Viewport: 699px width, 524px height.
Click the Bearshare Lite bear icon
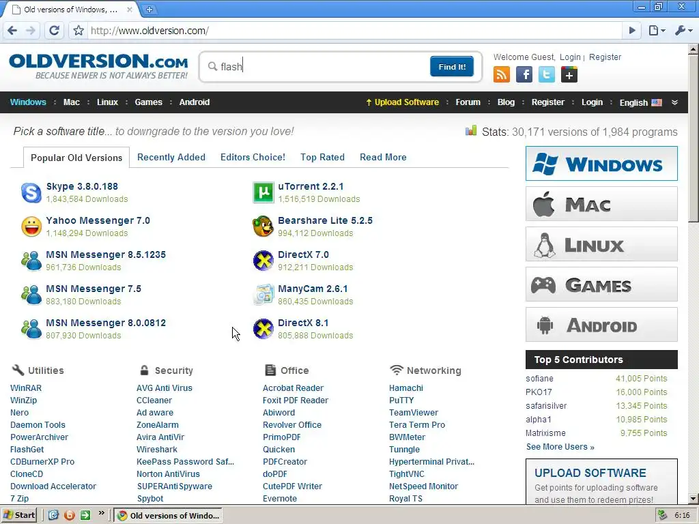pyautogui.click(x=263, y=227)
